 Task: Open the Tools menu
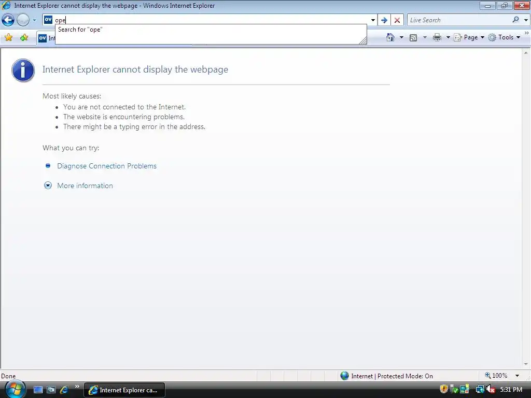tap(504, 37)
